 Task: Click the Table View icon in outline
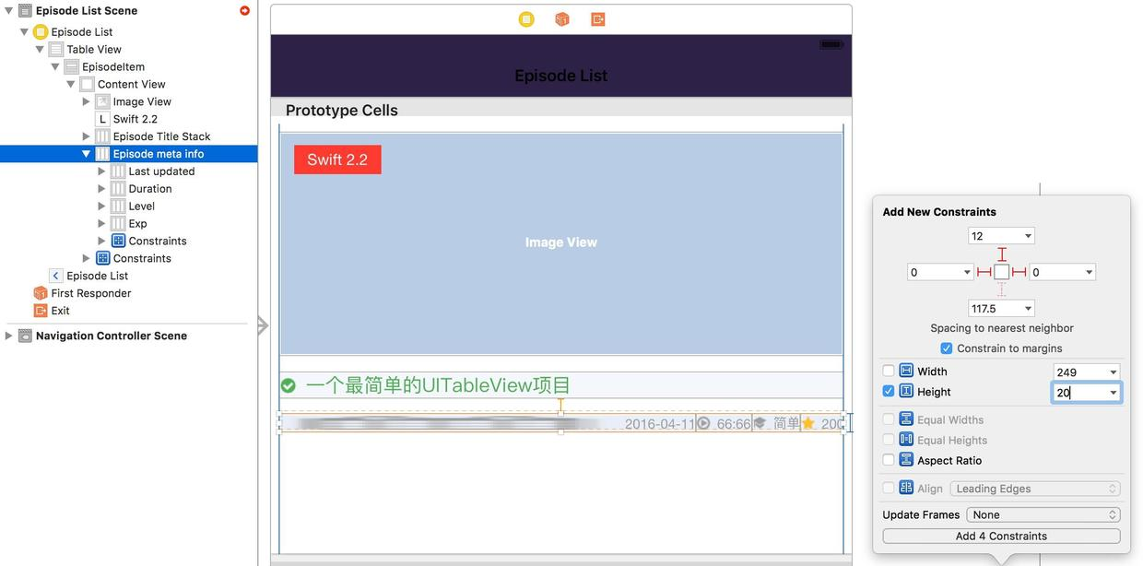(x=56, y=50)
